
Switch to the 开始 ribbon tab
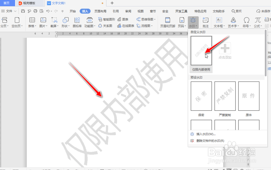point(73,11)
